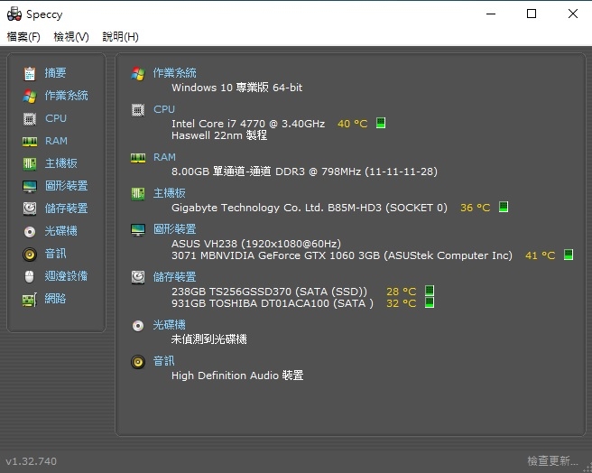Switch to 音訊 section in sidebar
This screenshot has width=592, height=473.
[x=55, y=253]
